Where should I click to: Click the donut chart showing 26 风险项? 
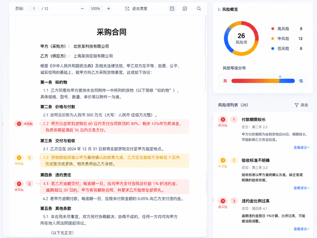click(x=241, y=39)
